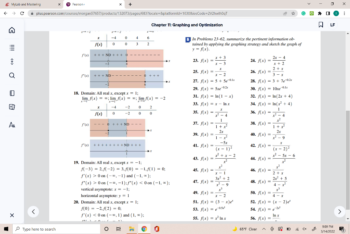Open the Wi-Fi network icon

click(x=297, y=229)
